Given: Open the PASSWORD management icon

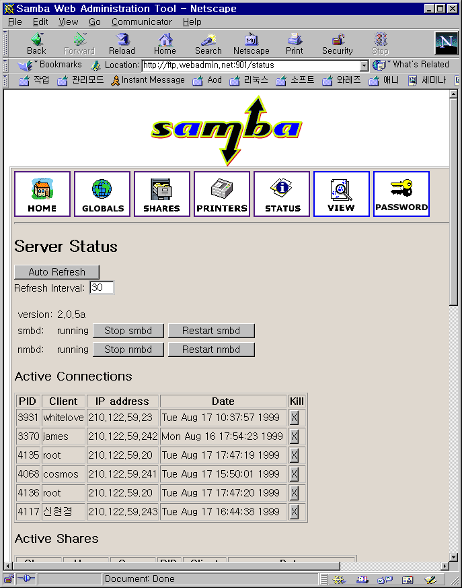Looking at the screenshot, I should click(401, 194).
